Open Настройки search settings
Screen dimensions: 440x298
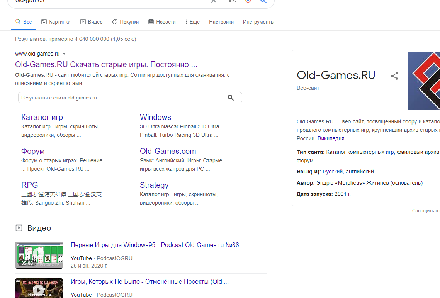point(221,22)
